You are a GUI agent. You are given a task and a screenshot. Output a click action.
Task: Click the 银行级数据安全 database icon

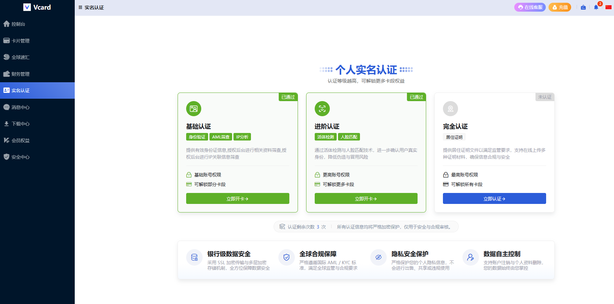(x=194, y=257)
